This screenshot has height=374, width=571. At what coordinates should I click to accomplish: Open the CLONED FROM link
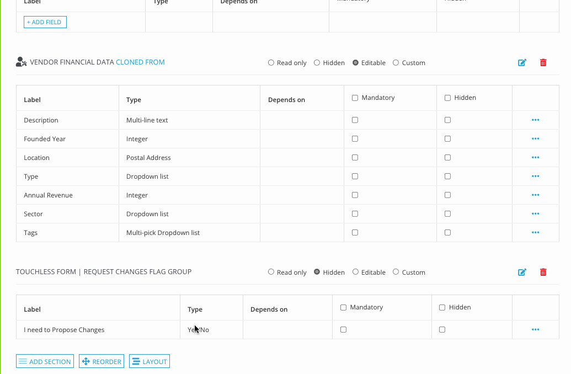(x=140, y=62)
